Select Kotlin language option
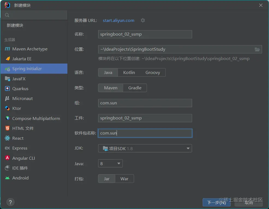The height and width of the screenshot is (209, 269). 129,72
